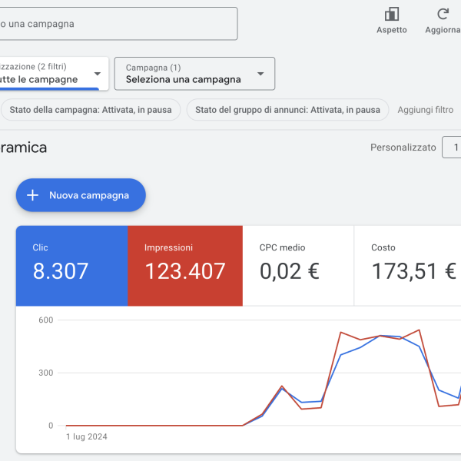Open the Personalizzato date range selector
Viewport: 461px width, 461px height.
[403, 148]
